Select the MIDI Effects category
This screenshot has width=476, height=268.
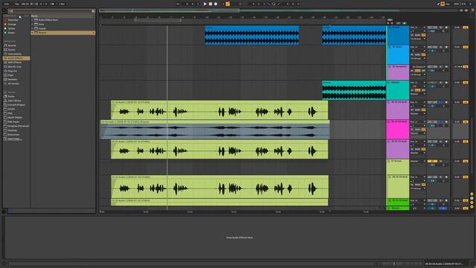[14, 63]
